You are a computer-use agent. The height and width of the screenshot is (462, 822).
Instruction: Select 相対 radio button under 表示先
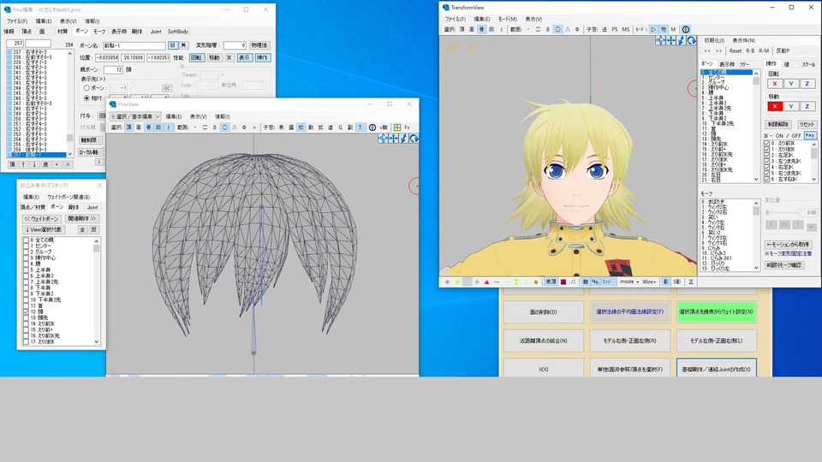click(87, 98)
